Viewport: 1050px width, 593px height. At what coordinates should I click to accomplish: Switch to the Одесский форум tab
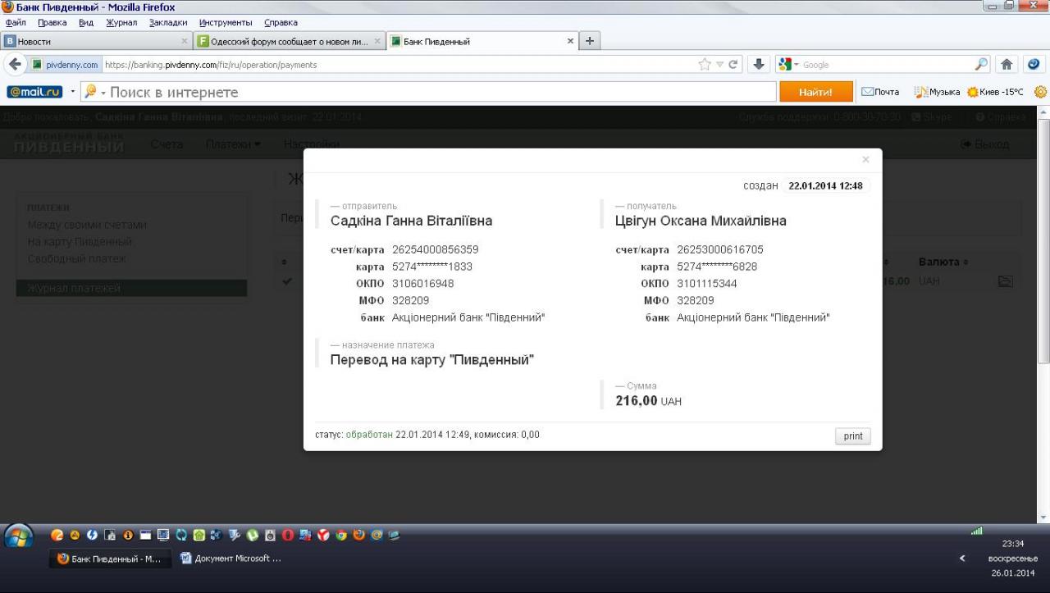(x=290, y=41)
